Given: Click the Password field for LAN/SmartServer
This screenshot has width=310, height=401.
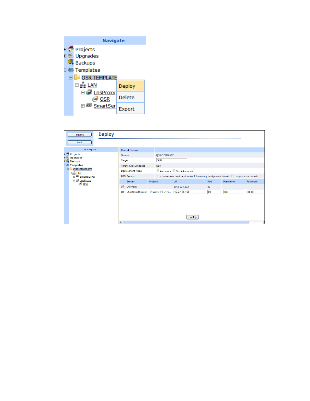Looking at the screenshot, I should click(x=255, y=192).
